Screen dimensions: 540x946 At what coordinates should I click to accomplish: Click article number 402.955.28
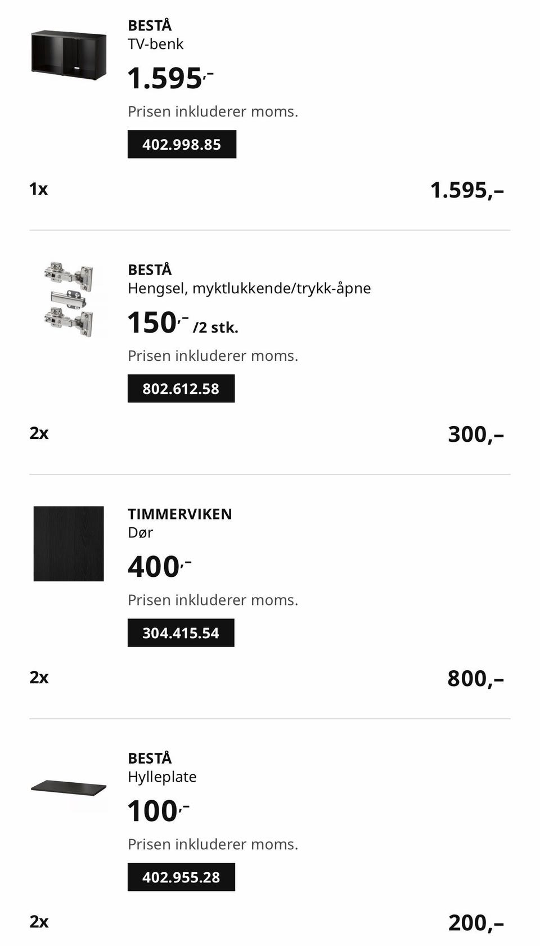[x=181, y=877]
